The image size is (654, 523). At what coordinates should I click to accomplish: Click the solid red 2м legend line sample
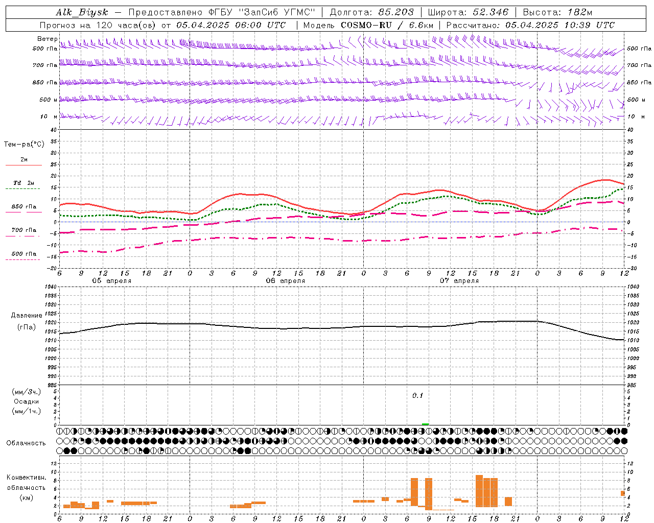click(24, 165)
